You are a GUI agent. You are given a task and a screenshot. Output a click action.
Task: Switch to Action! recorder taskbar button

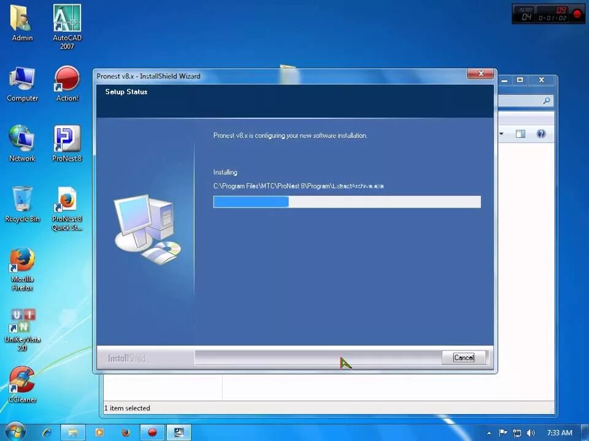(152, 432)
